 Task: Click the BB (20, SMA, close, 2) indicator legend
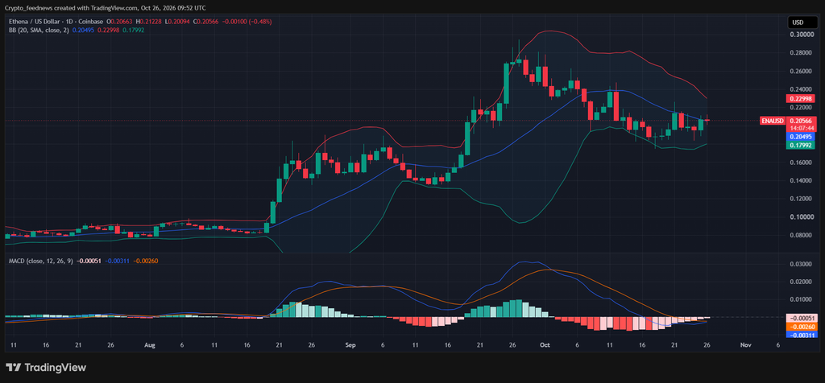tap(39, 30)
